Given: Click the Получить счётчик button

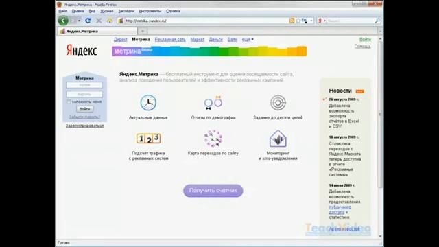Looking at the screenshot, I should (x=213, y=191).
